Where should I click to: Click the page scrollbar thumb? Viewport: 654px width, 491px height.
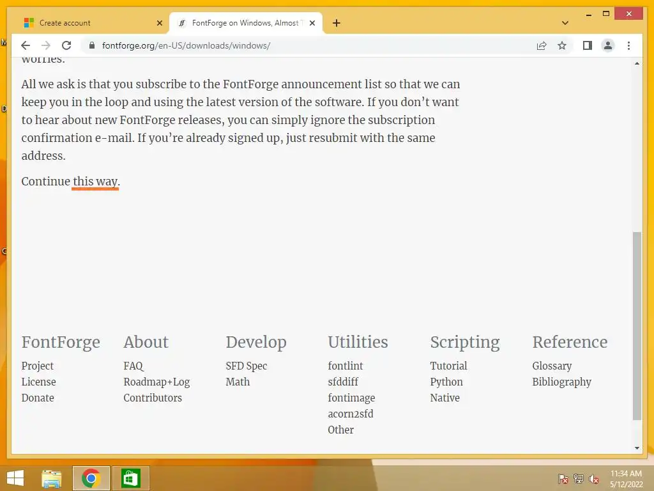click(637, 325)
